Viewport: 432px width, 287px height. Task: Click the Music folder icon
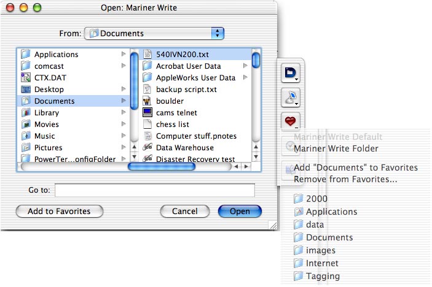pos(26,136)
